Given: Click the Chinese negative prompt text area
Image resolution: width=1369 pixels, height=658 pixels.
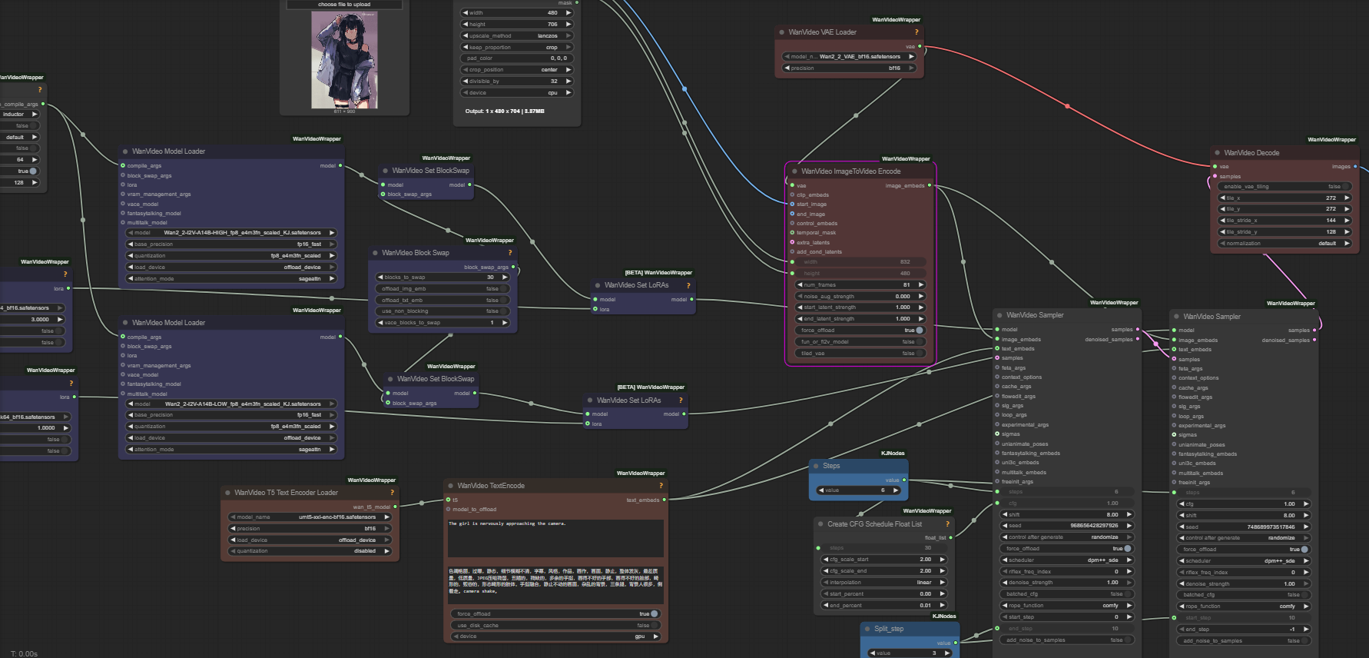Looking at the screenshot, I should click(x=556, y=586).
